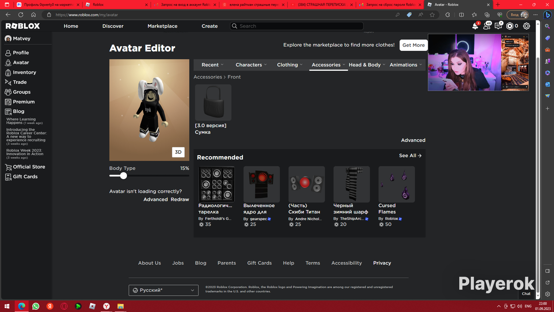Viewport: 554px width, 312px height.
Task: Open the Черный зимний шарф item
Action: [x=351, y=184]
